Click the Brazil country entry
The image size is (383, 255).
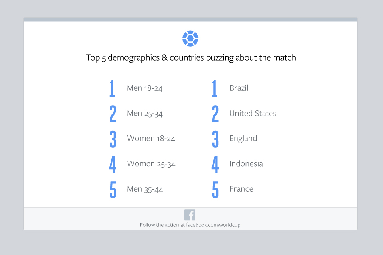239,88
